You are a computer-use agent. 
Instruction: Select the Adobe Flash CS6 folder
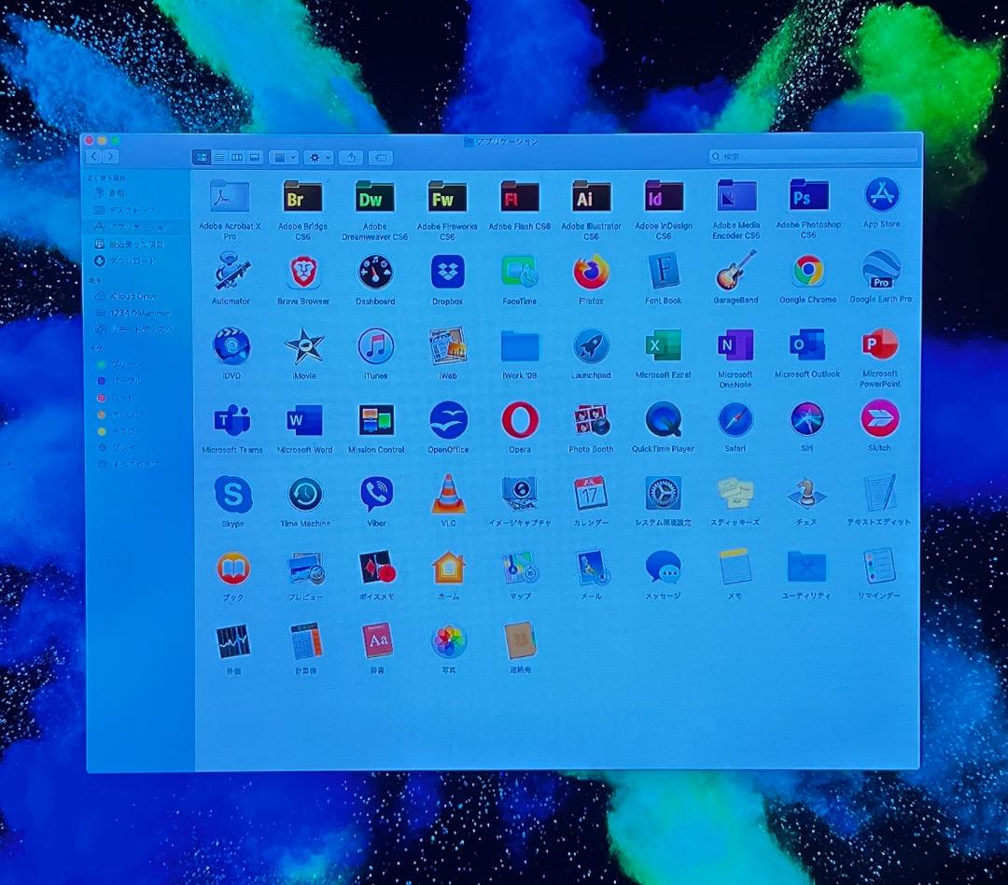pos(520,196)
